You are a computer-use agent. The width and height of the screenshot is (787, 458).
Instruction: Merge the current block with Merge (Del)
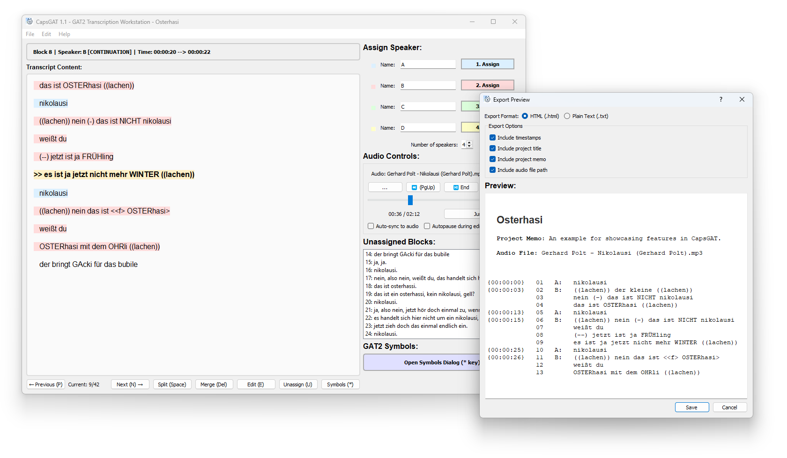pyautogui.click(x=214, y=384)
